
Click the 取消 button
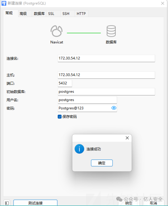click(x=153, y=203)
